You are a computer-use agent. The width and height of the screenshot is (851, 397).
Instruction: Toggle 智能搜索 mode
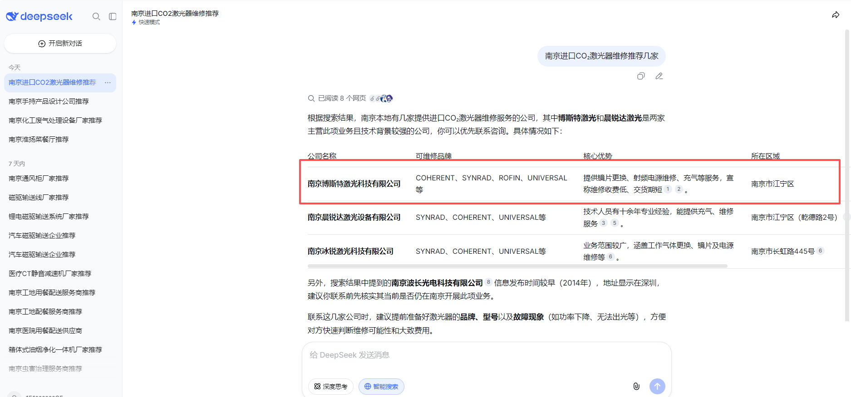tap(381, 387)
